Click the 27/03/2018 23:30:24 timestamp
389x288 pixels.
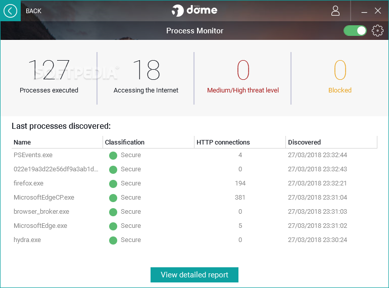(317, 240)
